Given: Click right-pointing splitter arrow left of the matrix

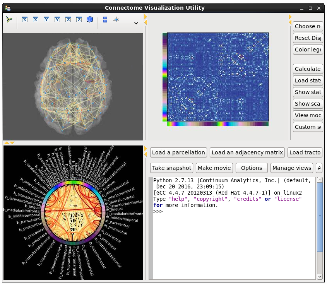Looking at the screenshot, I should click(146, 17).
